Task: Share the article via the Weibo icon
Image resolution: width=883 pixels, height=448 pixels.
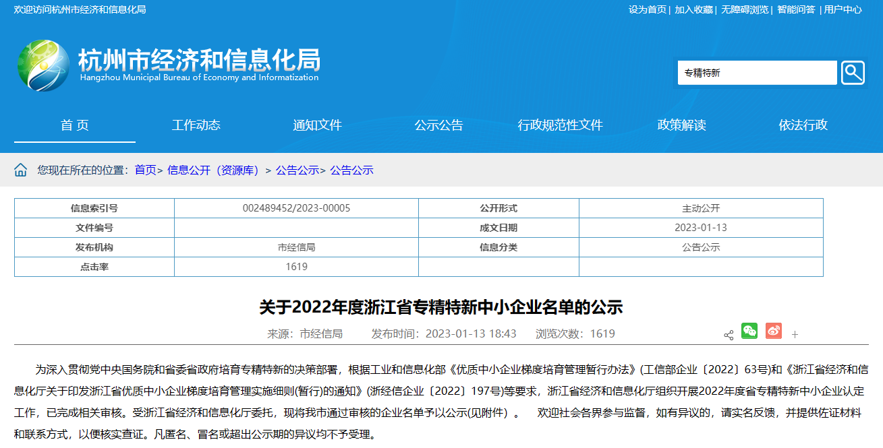Action: click(772, 331)
